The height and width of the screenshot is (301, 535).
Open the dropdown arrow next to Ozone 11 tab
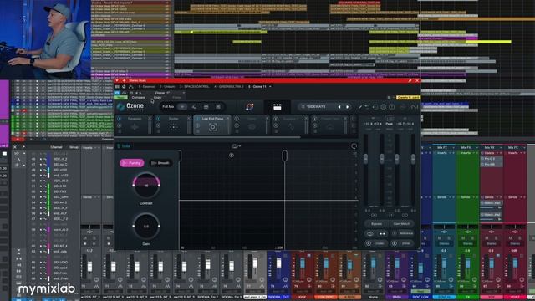tap(271, 87)
